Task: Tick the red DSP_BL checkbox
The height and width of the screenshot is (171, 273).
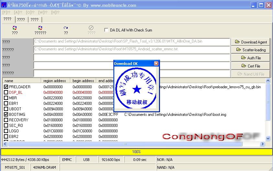Action: [6, 92]
